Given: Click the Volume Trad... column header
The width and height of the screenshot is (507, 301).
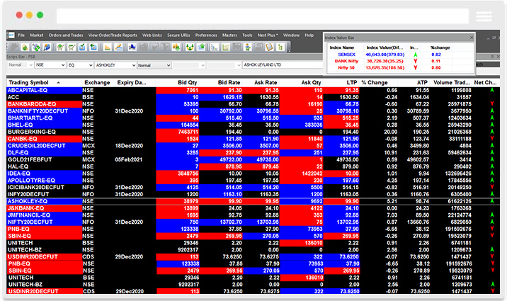Looking at the screenshot, I should [451, 82].
